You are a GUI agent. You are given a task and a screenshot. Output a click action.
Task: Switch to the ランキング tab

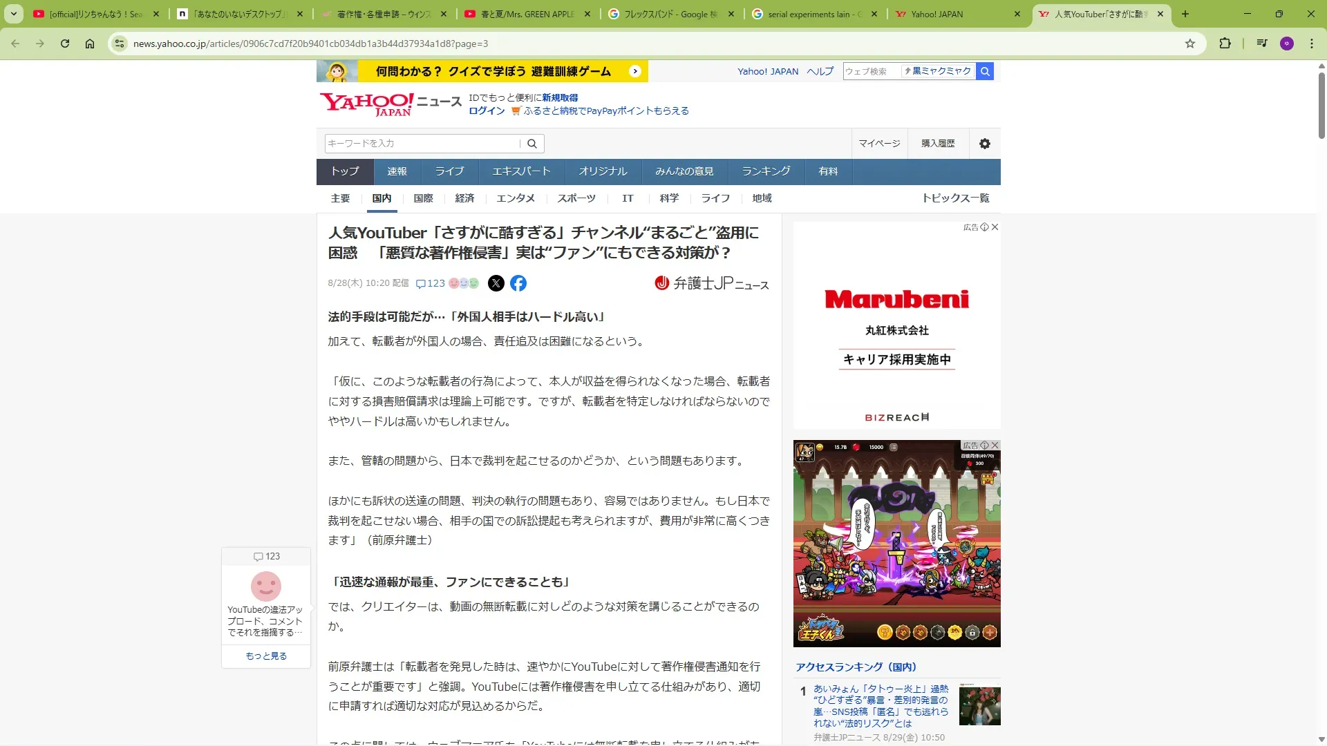[x=766, y=171]
